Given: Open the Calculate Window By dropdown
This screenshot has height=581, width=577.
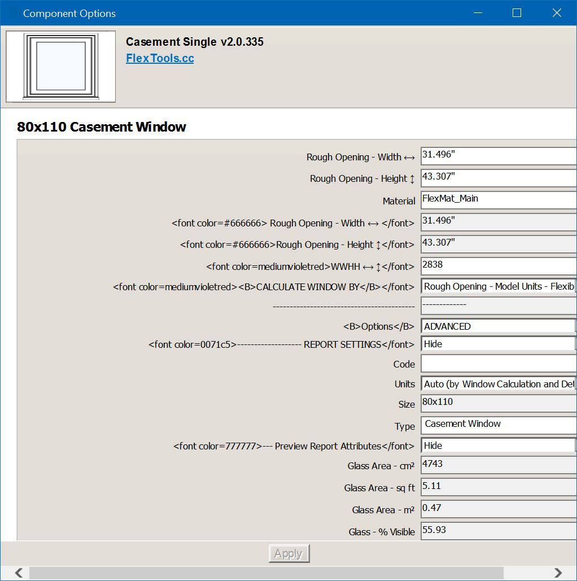Looking at the screenshot, I should tap(498, 286).
